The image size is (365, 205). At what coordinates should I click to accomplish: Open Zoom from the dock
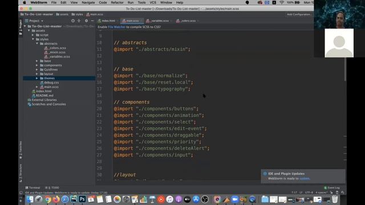coord(235,199)
